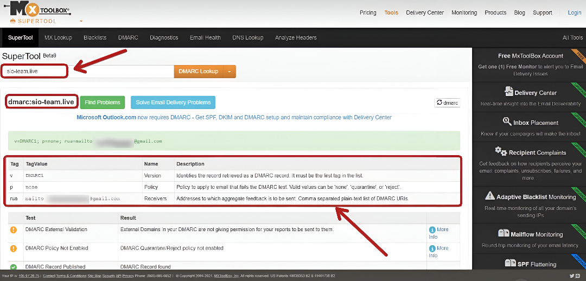Viewport: 586px width, 281px height.
Task: Click warning icon for DMARC External Validation
Action: [x=14, y=230]
